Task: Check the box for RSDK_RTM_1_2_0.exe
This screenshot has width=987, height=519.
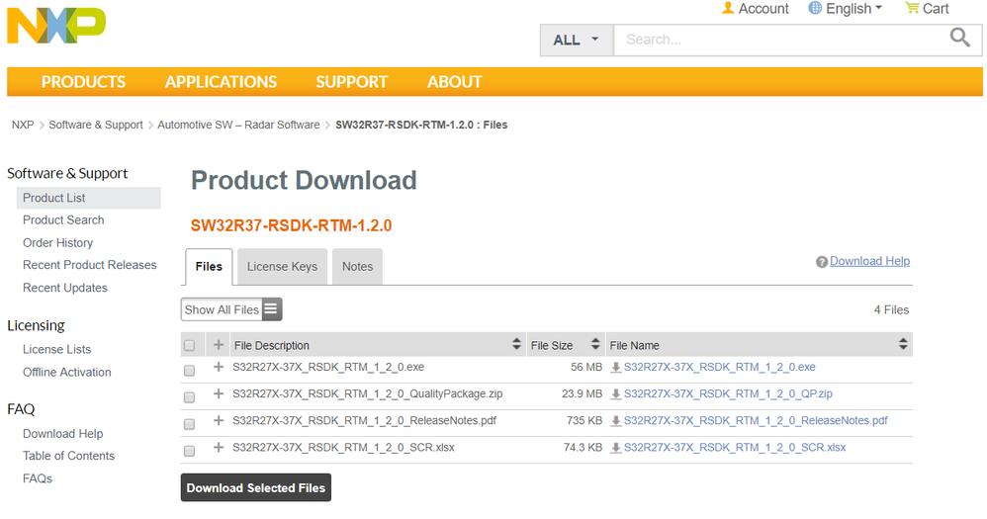Action: [x=190, y=371]
